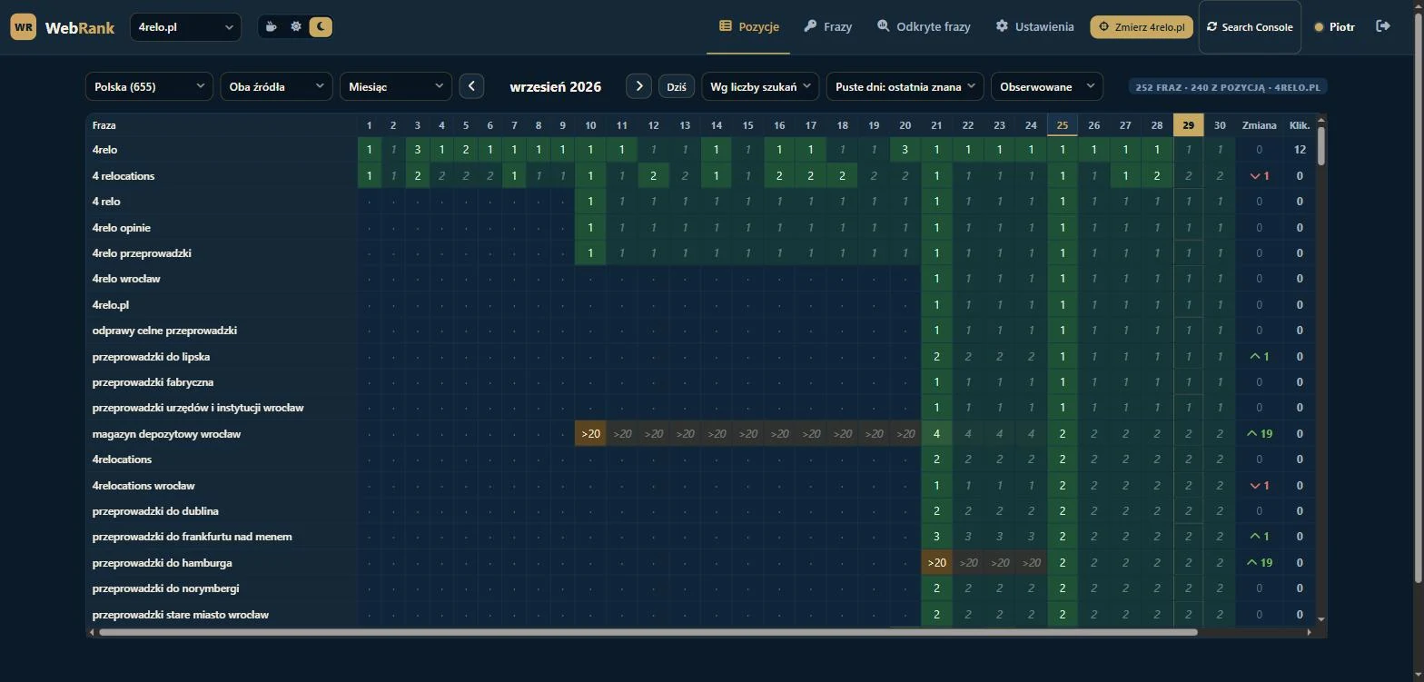Click the logout icon next to Piotr

(1383, 26)
